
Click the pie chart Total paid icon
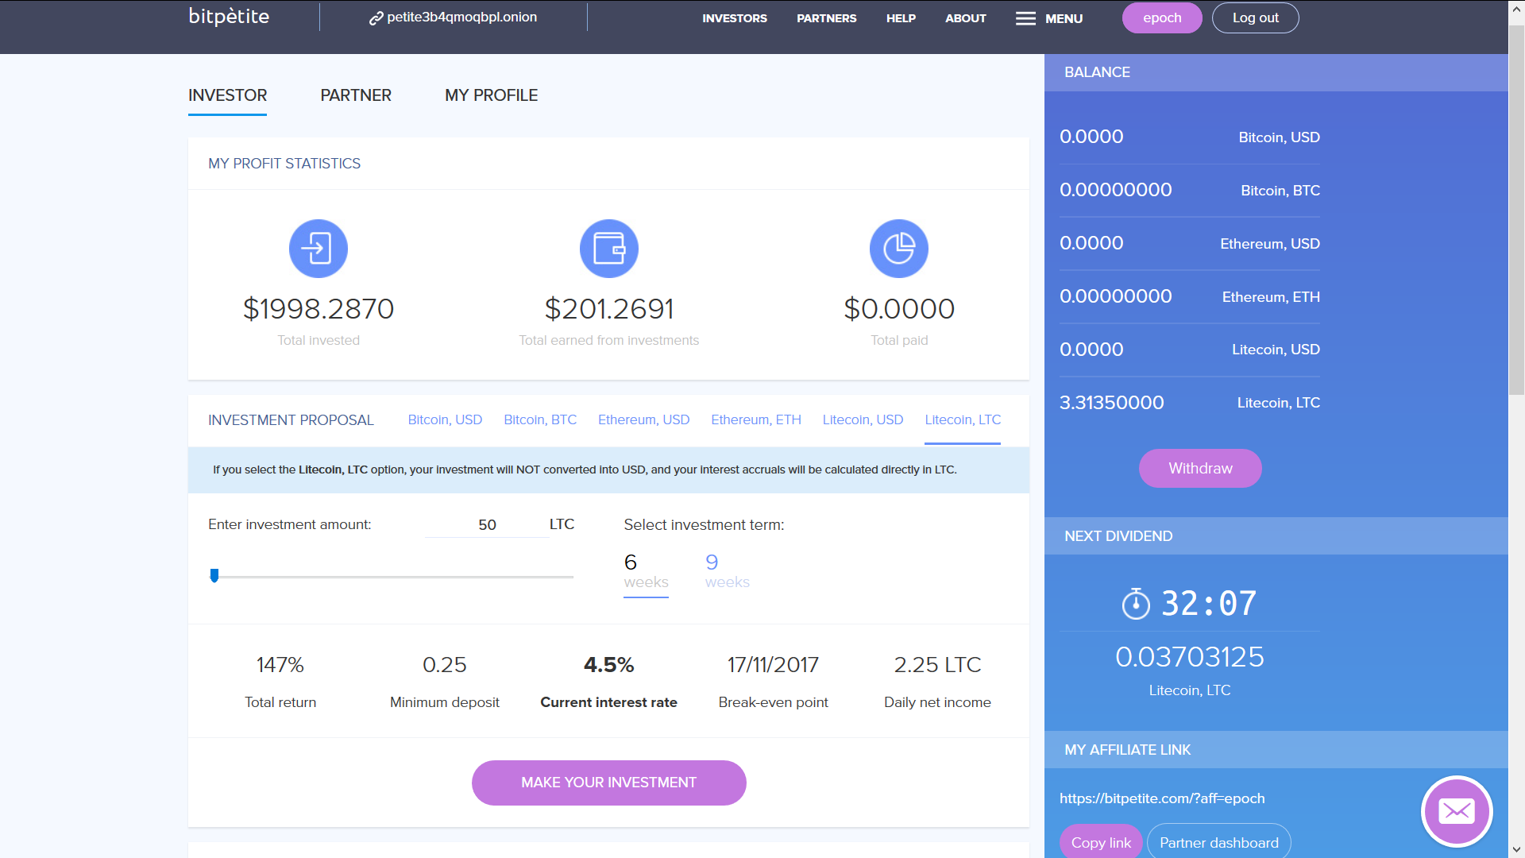(x=899, y=249)
